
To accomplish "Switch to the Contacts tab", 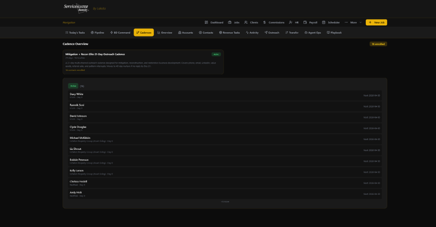I will 206,32.
